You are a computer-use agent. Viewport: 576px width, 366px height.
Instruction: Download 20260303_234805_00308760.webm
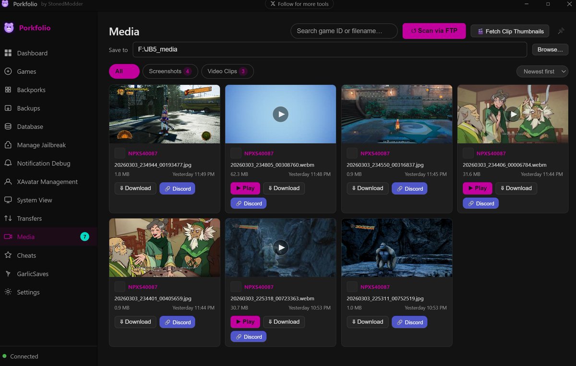click(284, 188)
